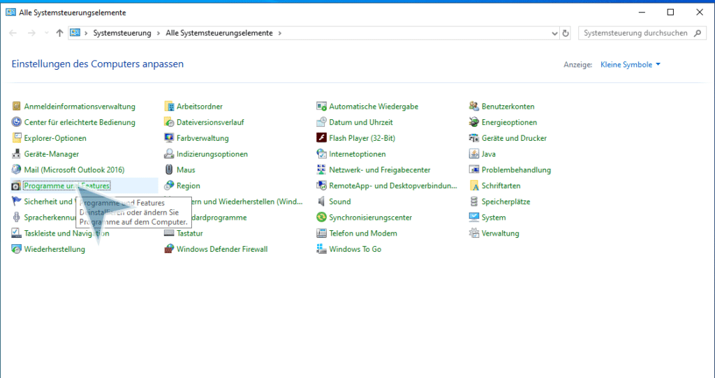Expand the address bar history dropdown
Viewport: 715px width, 378px height.
coord(554,33)
